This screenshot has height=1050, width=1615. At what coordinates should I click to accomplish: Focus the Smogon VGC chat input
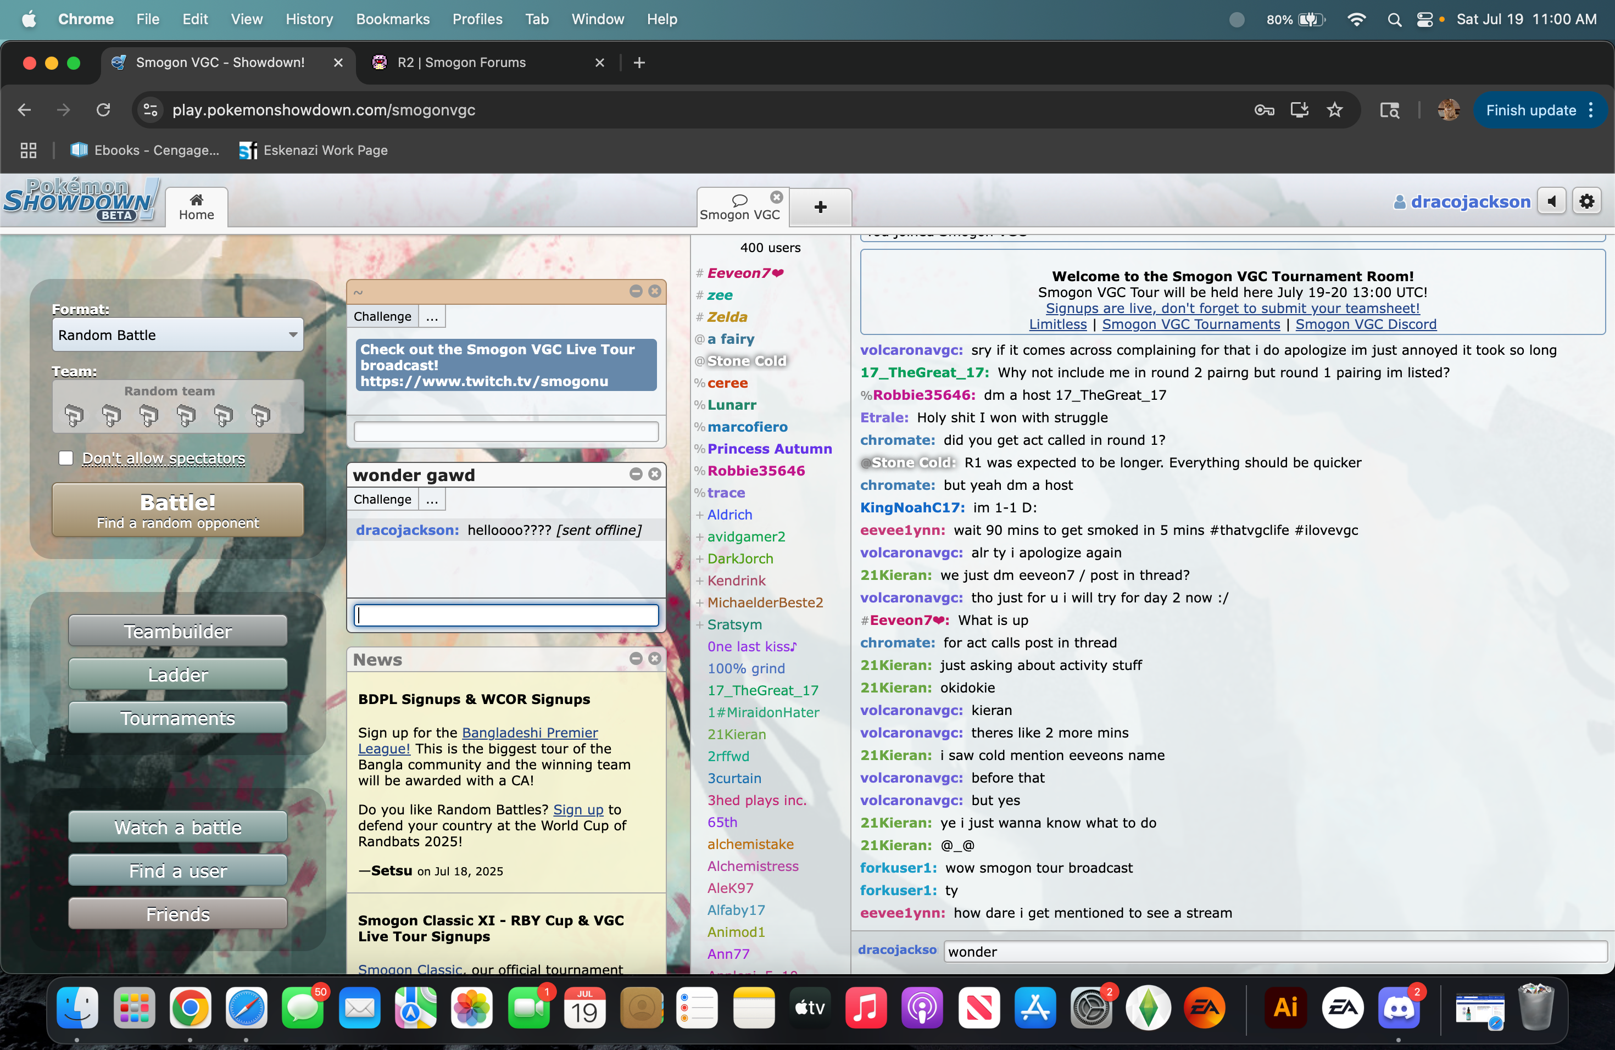coord(1275,952)
